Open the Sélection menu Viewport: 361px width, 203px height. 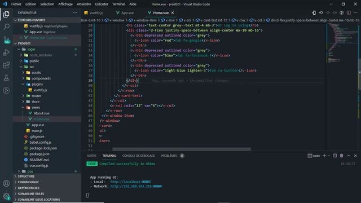click(x=47, y=4)
